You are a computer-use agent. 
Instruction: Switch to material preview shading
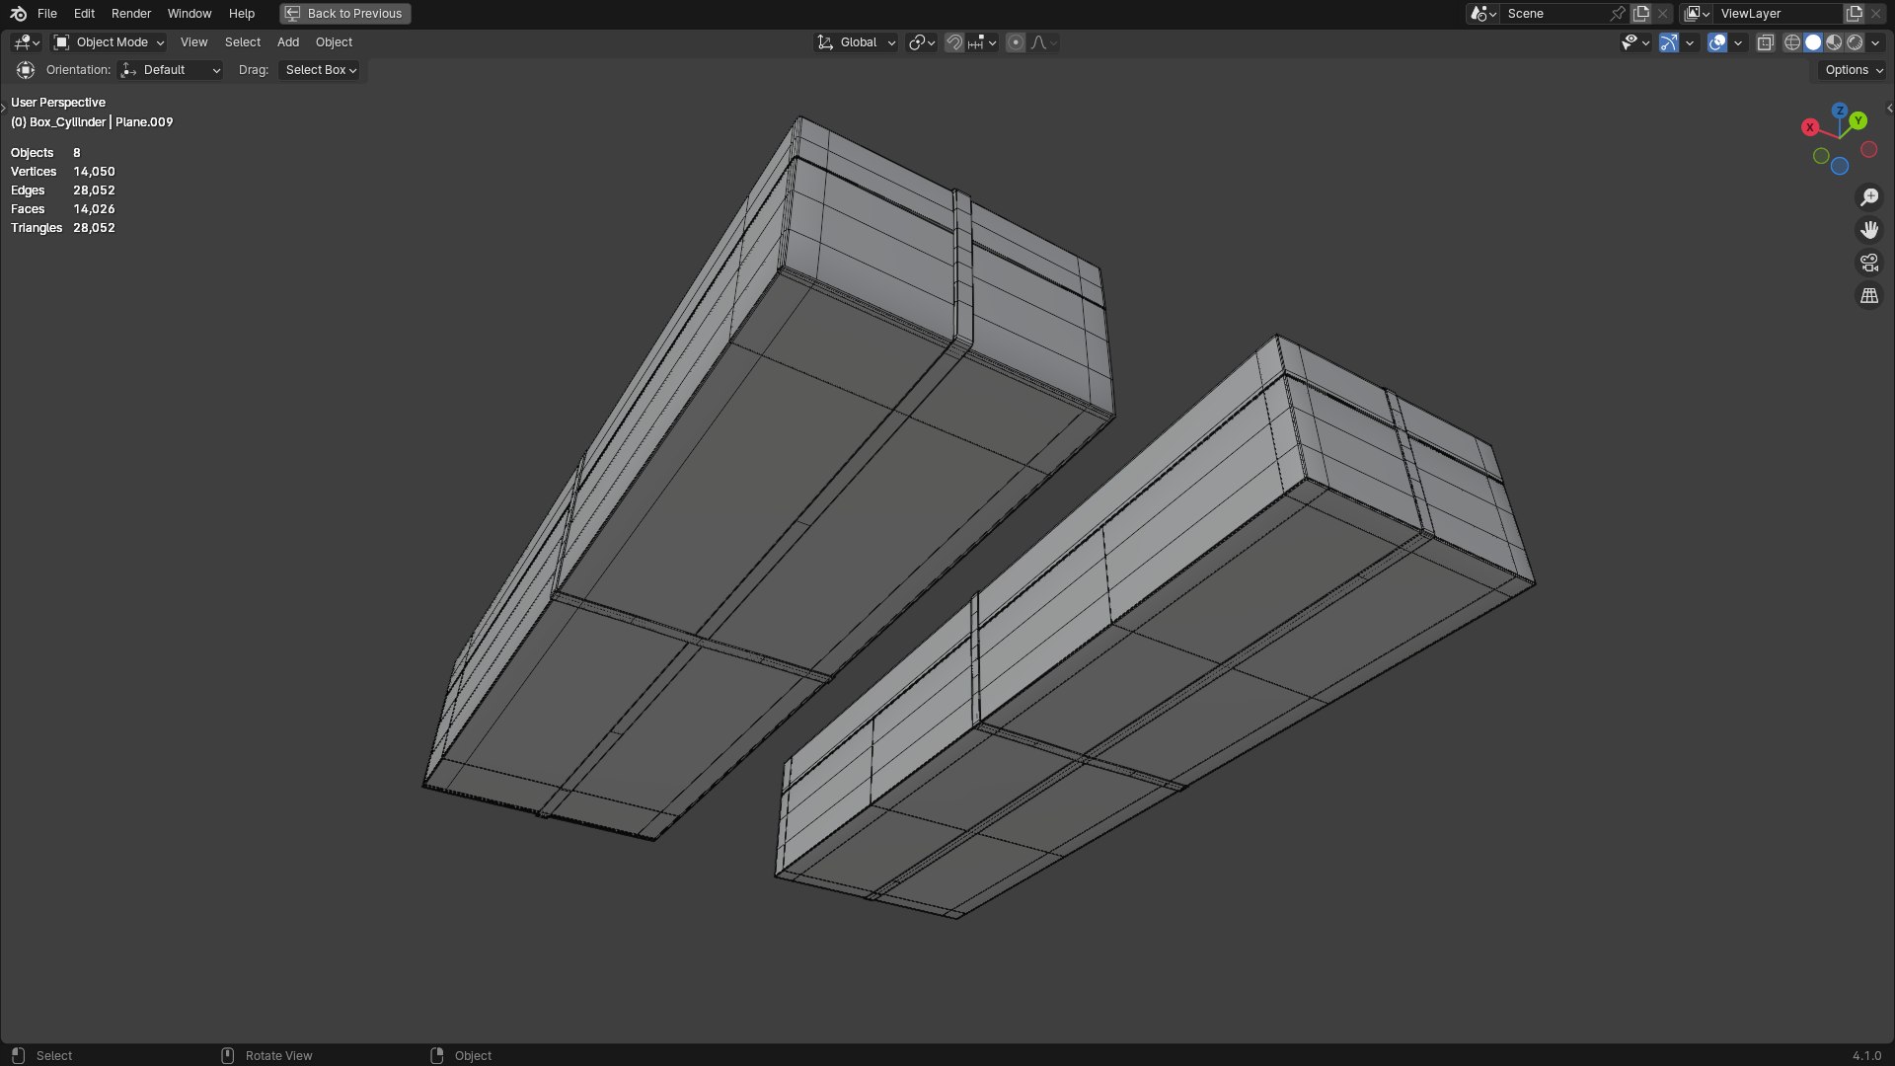(1834, 42)
